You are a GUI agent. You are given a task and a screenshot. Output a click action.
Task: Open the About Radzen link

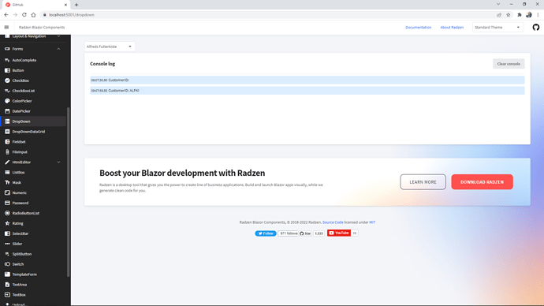pos(452,28)
